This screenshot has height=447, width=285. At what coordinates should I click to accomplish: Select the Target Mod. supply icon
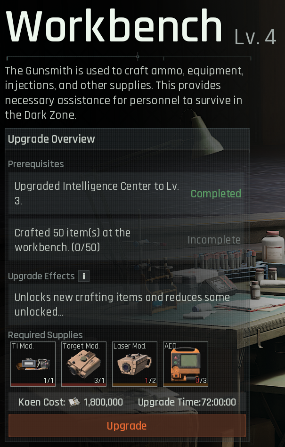coord(84,364)
